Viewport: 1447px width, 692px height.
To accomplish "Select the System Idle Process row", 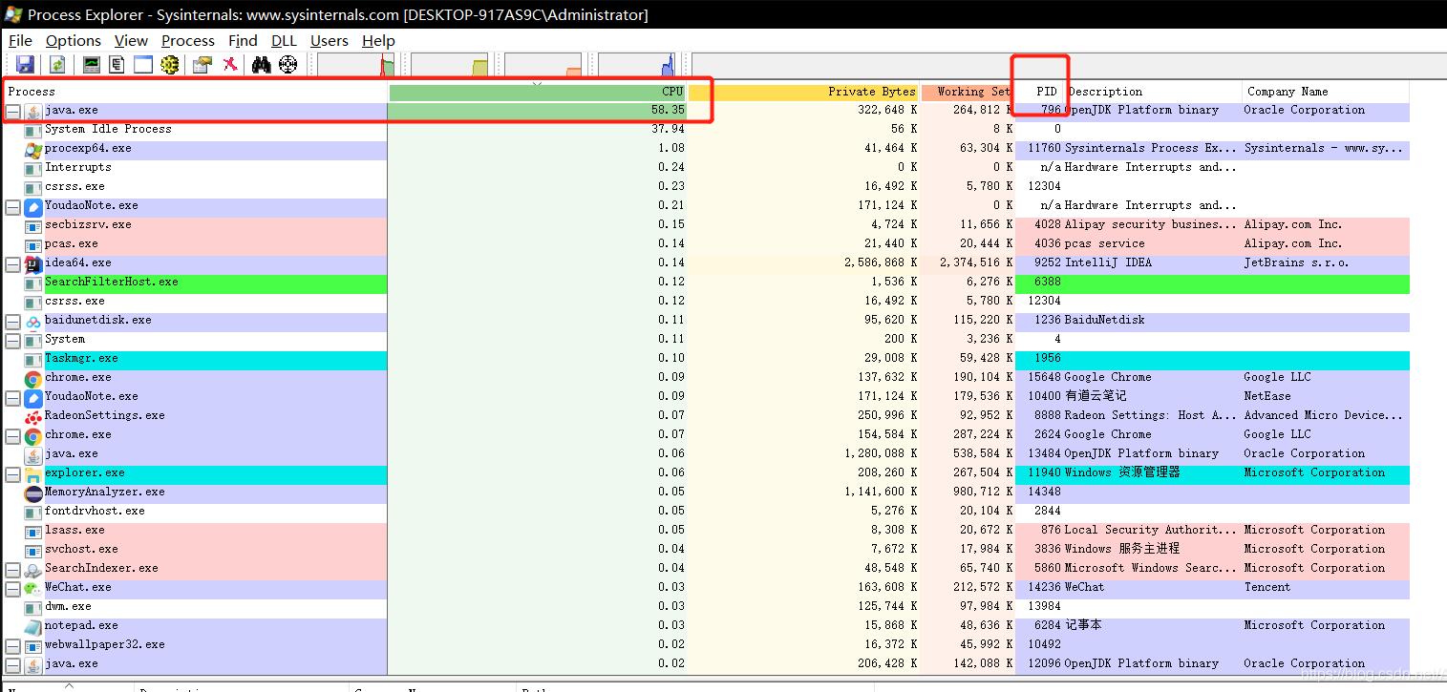I will pyautogui.click(x=706, y=130).
